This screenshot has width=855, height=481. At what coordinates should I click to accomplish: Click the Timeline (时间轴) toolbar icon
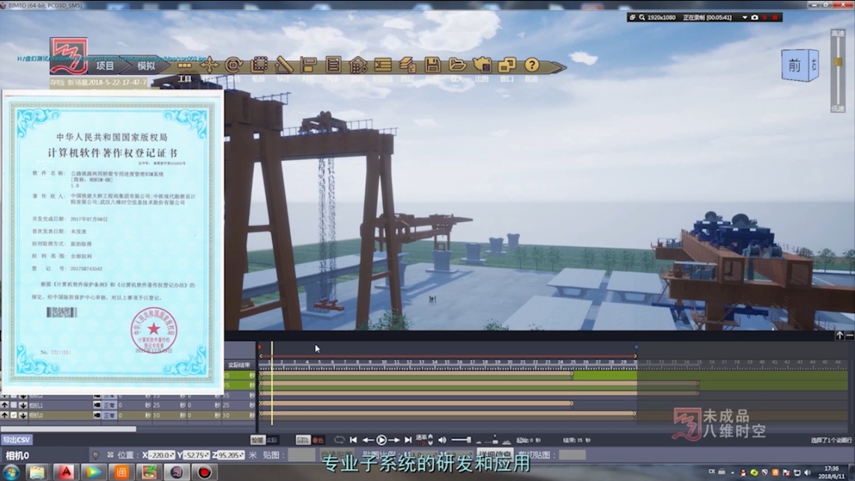pos(383,65)
